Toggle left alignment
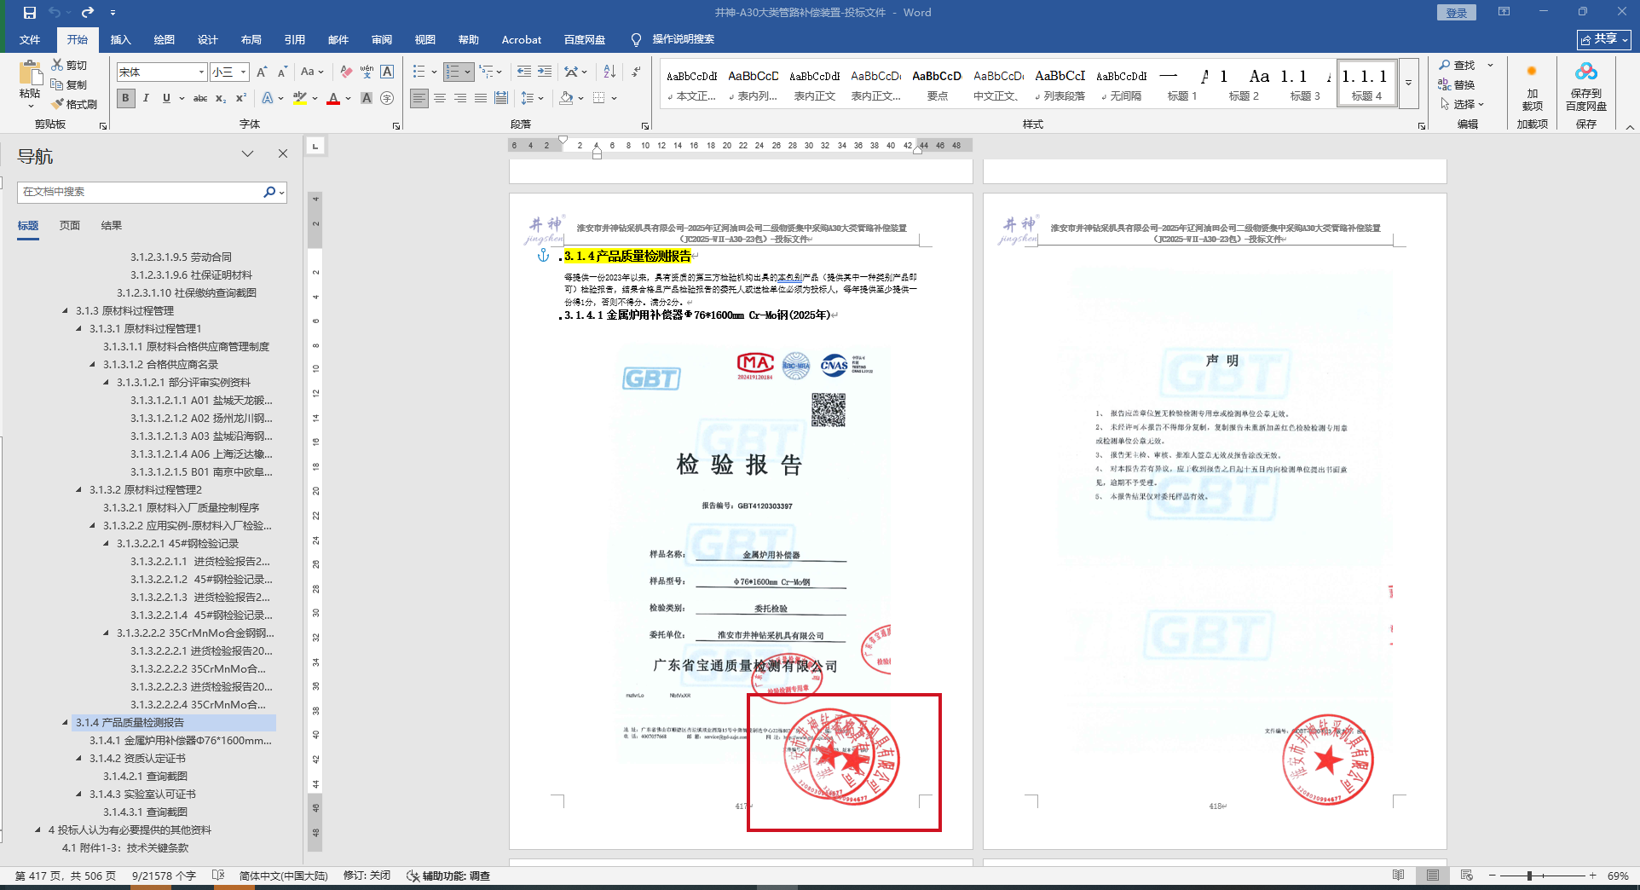Viewport: 1640px width, 890px height. coord(419,98)
